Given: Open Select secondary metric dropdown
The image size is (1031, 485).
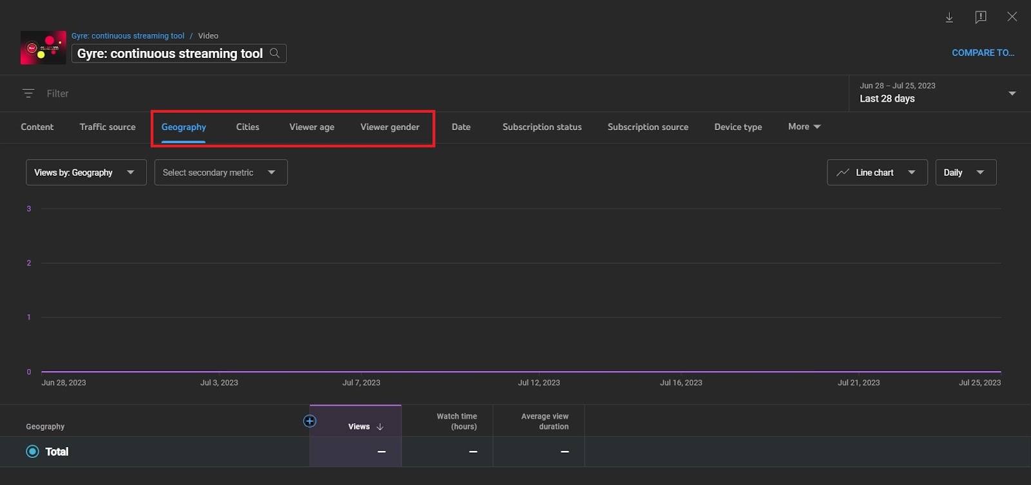Looking at the screenshot, I should click(221, 173).
